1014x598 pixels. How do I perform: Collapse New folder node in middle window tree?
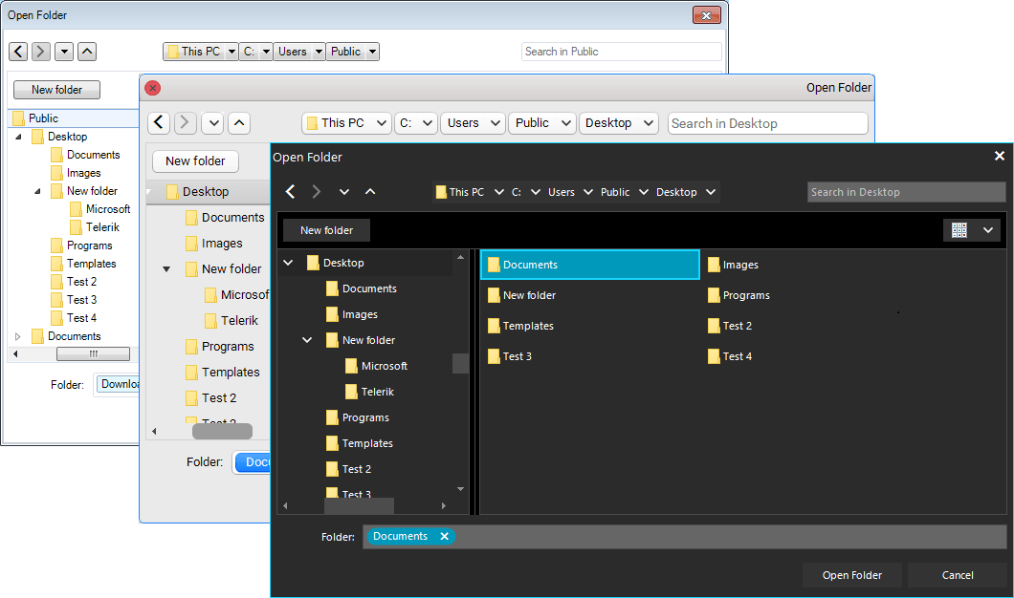tap(166, 269)
